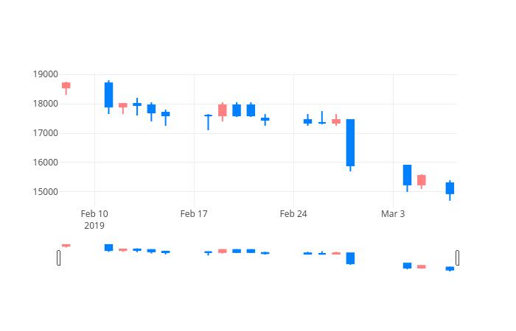The image size is (516, 331).
Task: Click the T-shaped blue Feb 18 candlestick
Action: pos(209,122)
